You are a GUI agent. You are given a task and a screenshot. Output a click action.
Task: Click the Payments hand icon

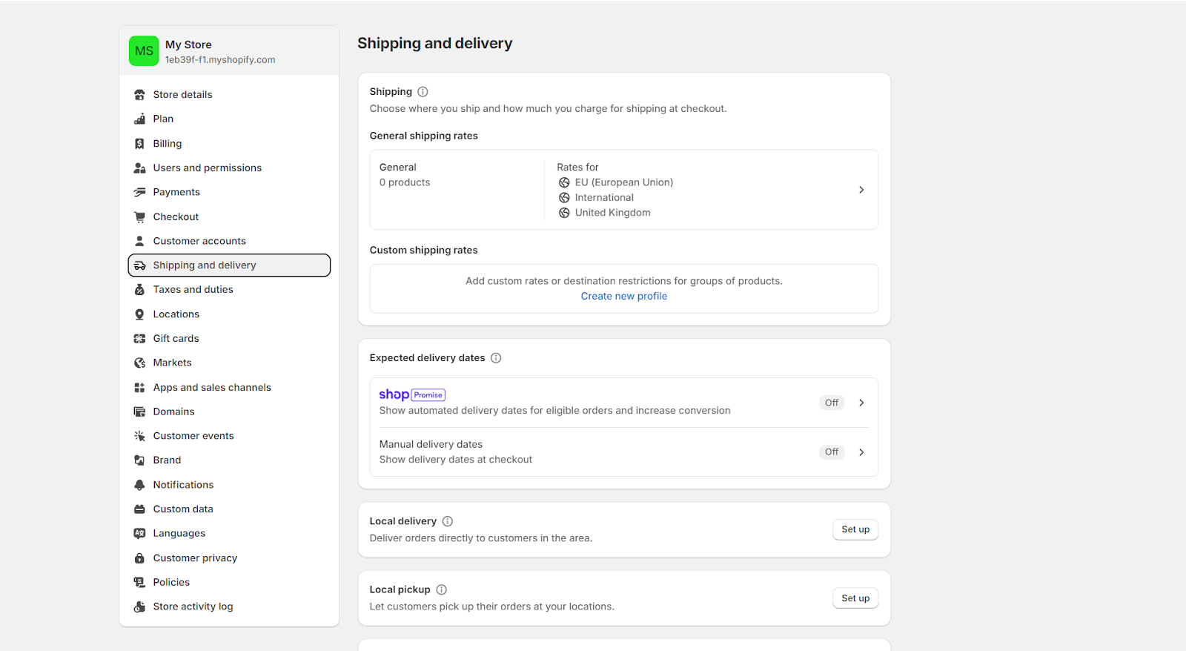tap(139, 192)
